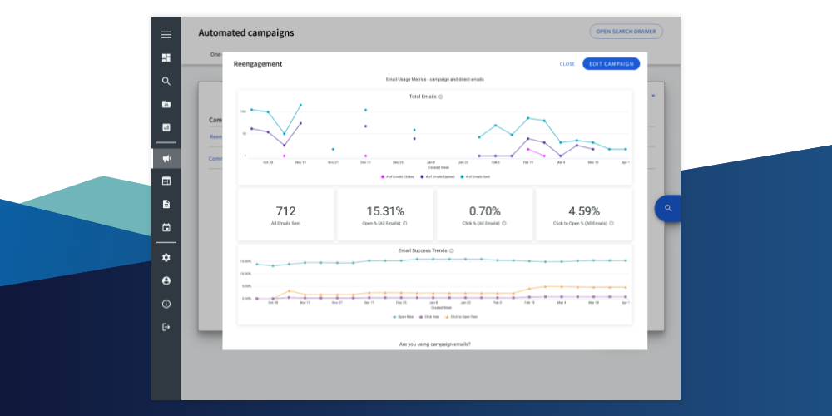Close the Reengagement dialog via the Close link
Screen dimensions: 832x416
tap(567, 64)
